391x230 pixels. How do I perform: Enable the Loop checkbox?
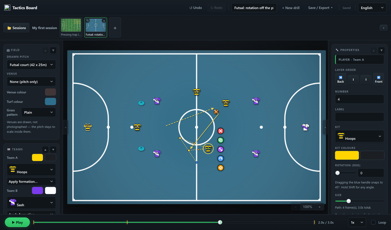point(374,222)
